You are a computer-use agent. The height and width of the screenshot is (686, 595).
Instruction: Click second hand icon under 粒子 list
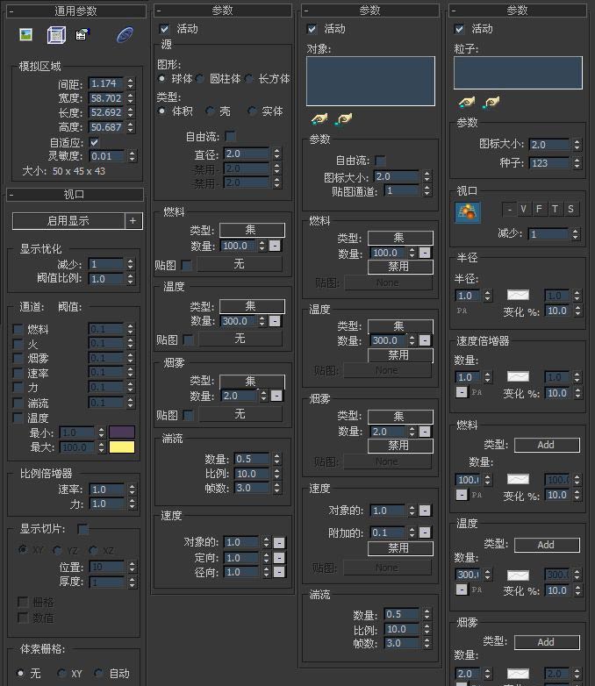tap(491, 103)
